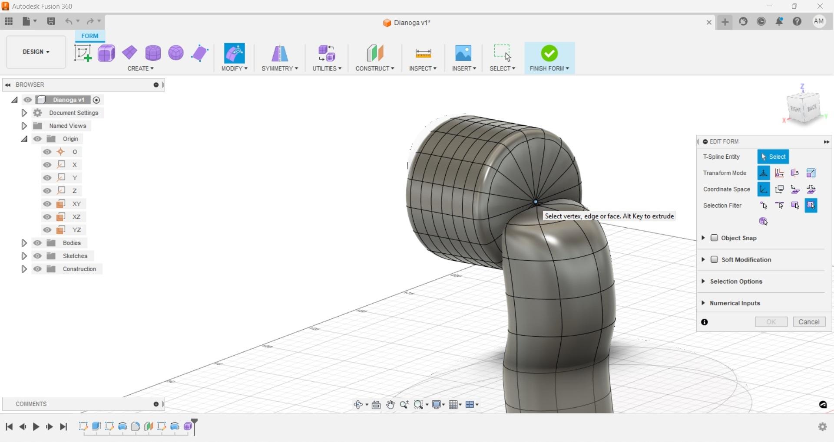Select the World Space coordinate icon
This screenshot has width=834, height=442.
coord(764,189)
